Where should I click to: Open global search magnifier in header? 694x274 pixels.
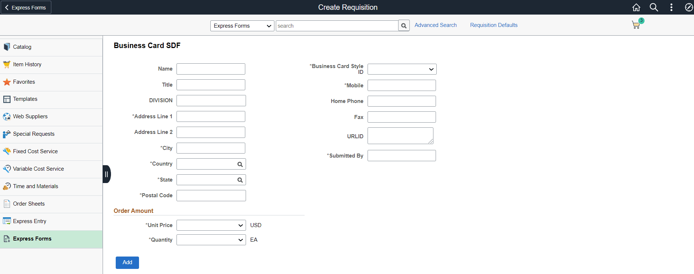654,7
